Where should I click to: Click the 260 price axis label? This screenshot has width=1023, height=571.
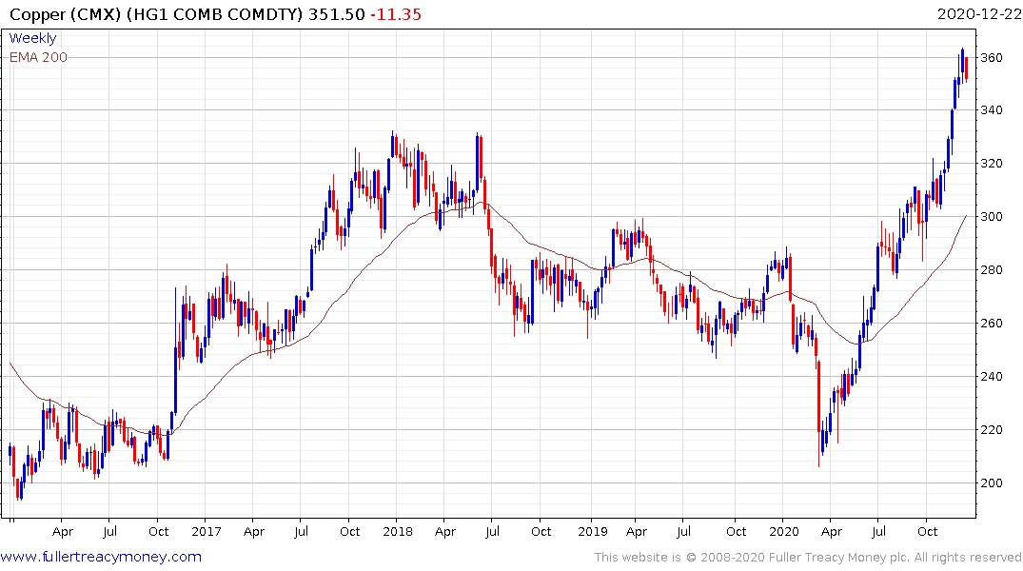[x=992, y=323]
